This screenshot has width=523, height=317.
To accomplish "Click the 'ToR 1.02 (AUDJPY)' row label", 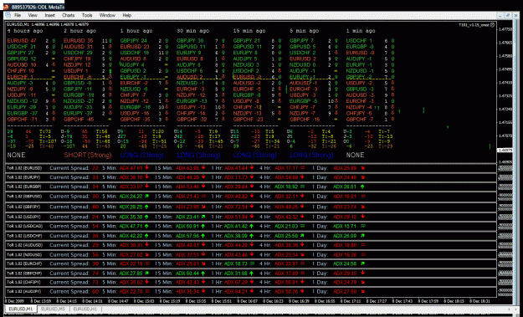I will [x=23, y=292].
